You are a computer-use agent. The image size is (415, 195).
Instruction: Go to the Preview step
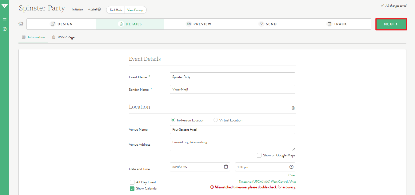pyautogui.click(x=199, y=24)
